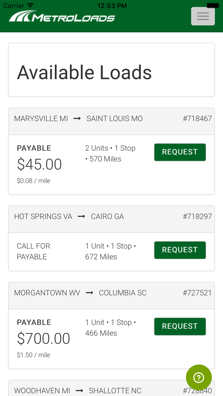Request load #718467 from Marysville MI
The image size is (223, 396).
(180, 152)
